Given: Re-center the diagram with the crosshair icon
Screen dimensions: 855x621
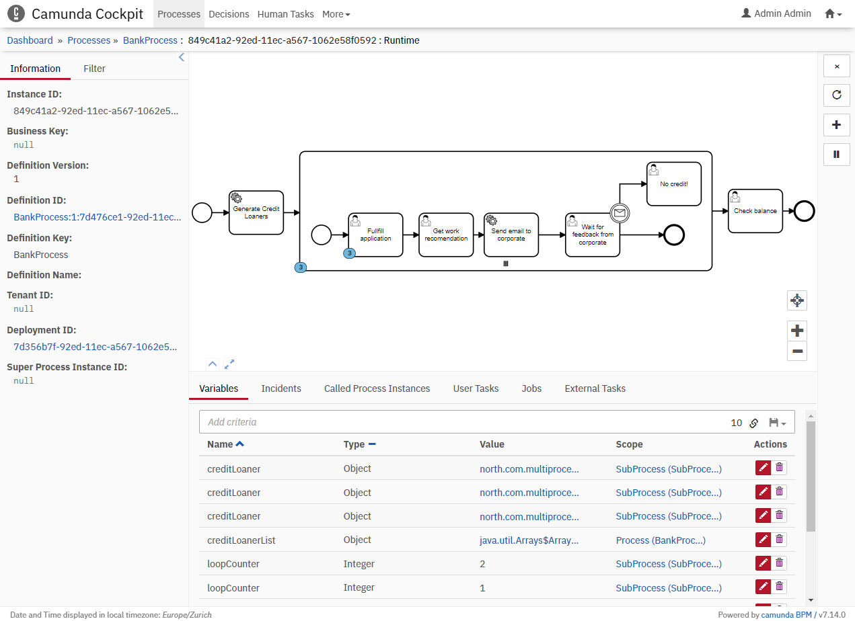Looking at the screenshot, I should point(796,300).
